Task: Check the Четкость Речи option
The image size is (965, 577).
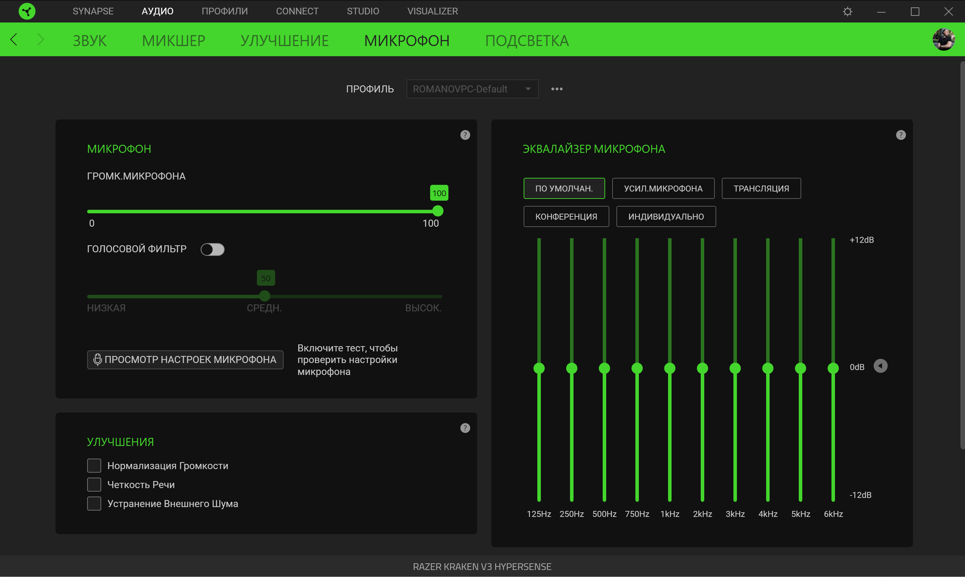Action: [x=94, y=485]
